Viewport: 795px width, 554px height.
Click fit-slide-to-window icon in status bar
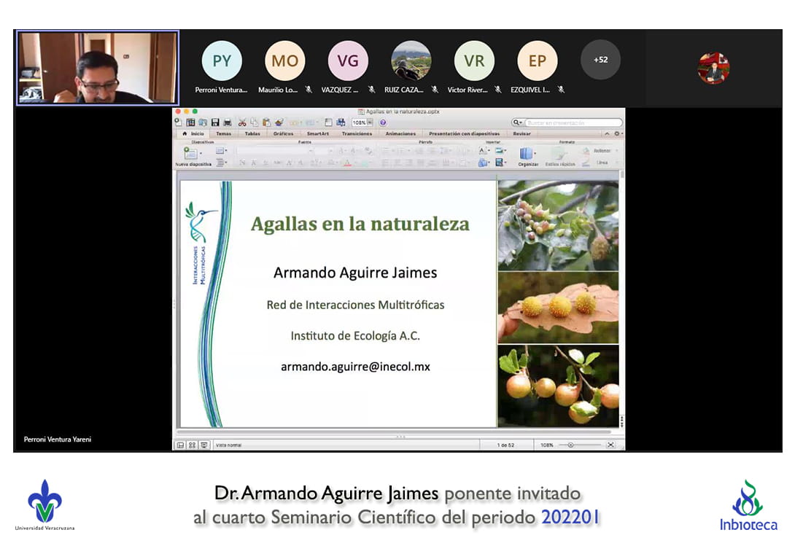(x=610, y=445)
